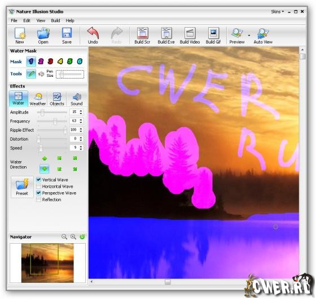The width and height of the screenshot is (316, 299).
Task: Choose the mask eraser tool
Action: 42,74
